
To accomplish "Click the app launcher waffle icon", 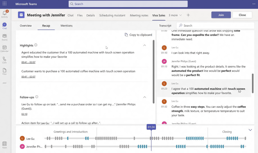I will pos(5,4).
